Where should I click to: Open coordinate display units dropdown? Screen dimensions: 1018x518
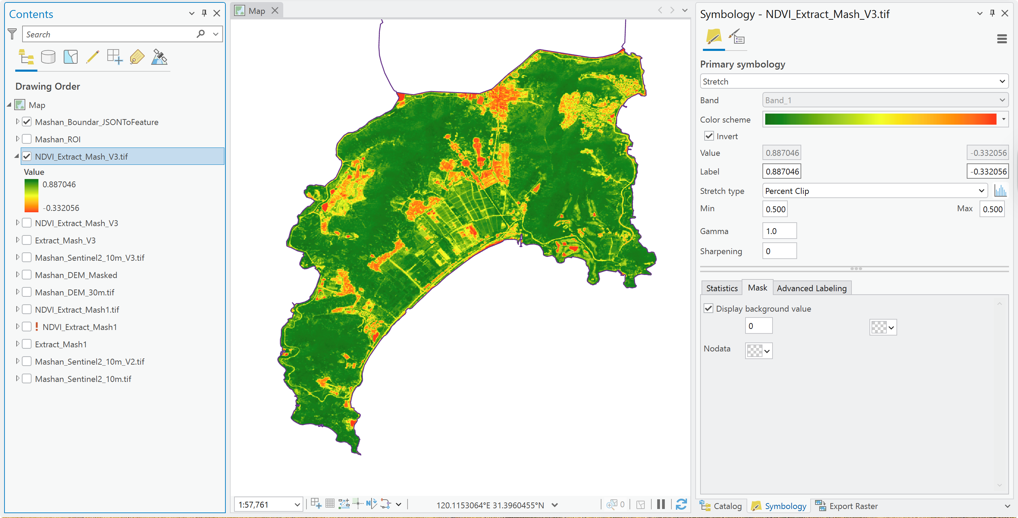[x=554, y=505]
